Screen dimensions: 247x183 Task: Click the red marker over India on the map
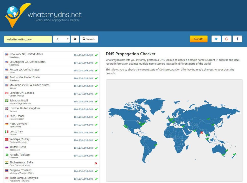pyautogui.click(x=201, y=133)
